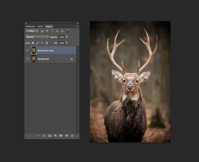
Task: Create new fill or adjustment layer
Action: [56, 136]
